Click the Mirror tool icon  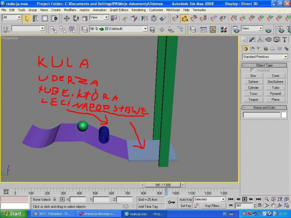tap(145, 19)
